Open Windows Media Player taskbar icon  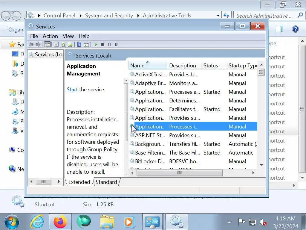point(129,222)
